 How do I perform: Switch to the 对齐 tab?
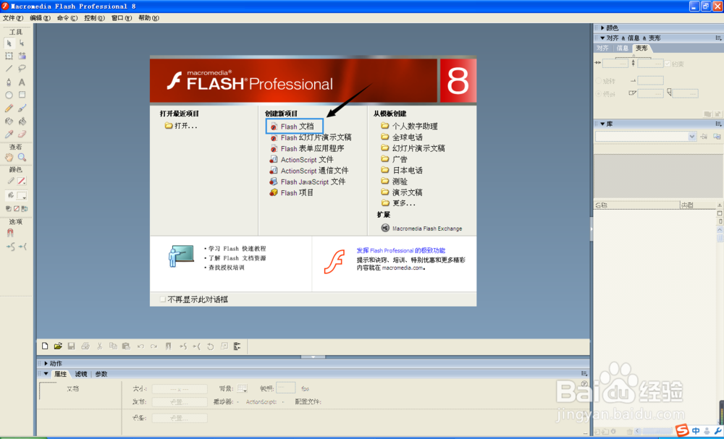tap(602, 48)
